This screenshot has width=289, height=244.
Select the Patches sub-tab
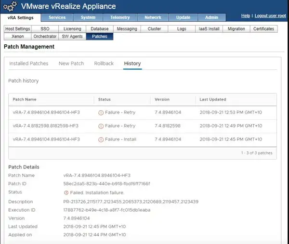point(100,37)
